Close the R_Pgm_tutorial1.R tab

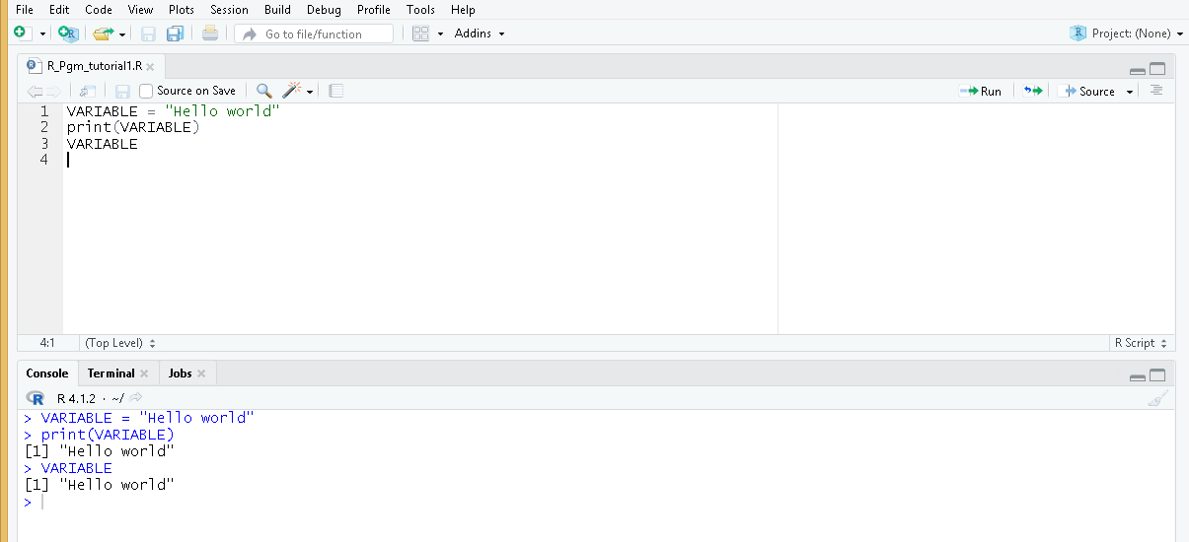(x=150, y=67)
